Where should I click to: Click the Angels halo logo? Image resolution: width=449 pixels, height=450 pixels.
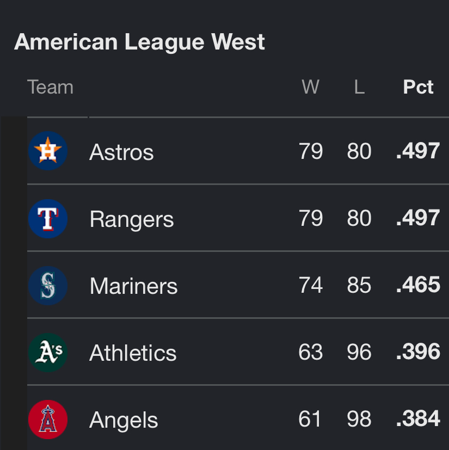click(48, 420)
